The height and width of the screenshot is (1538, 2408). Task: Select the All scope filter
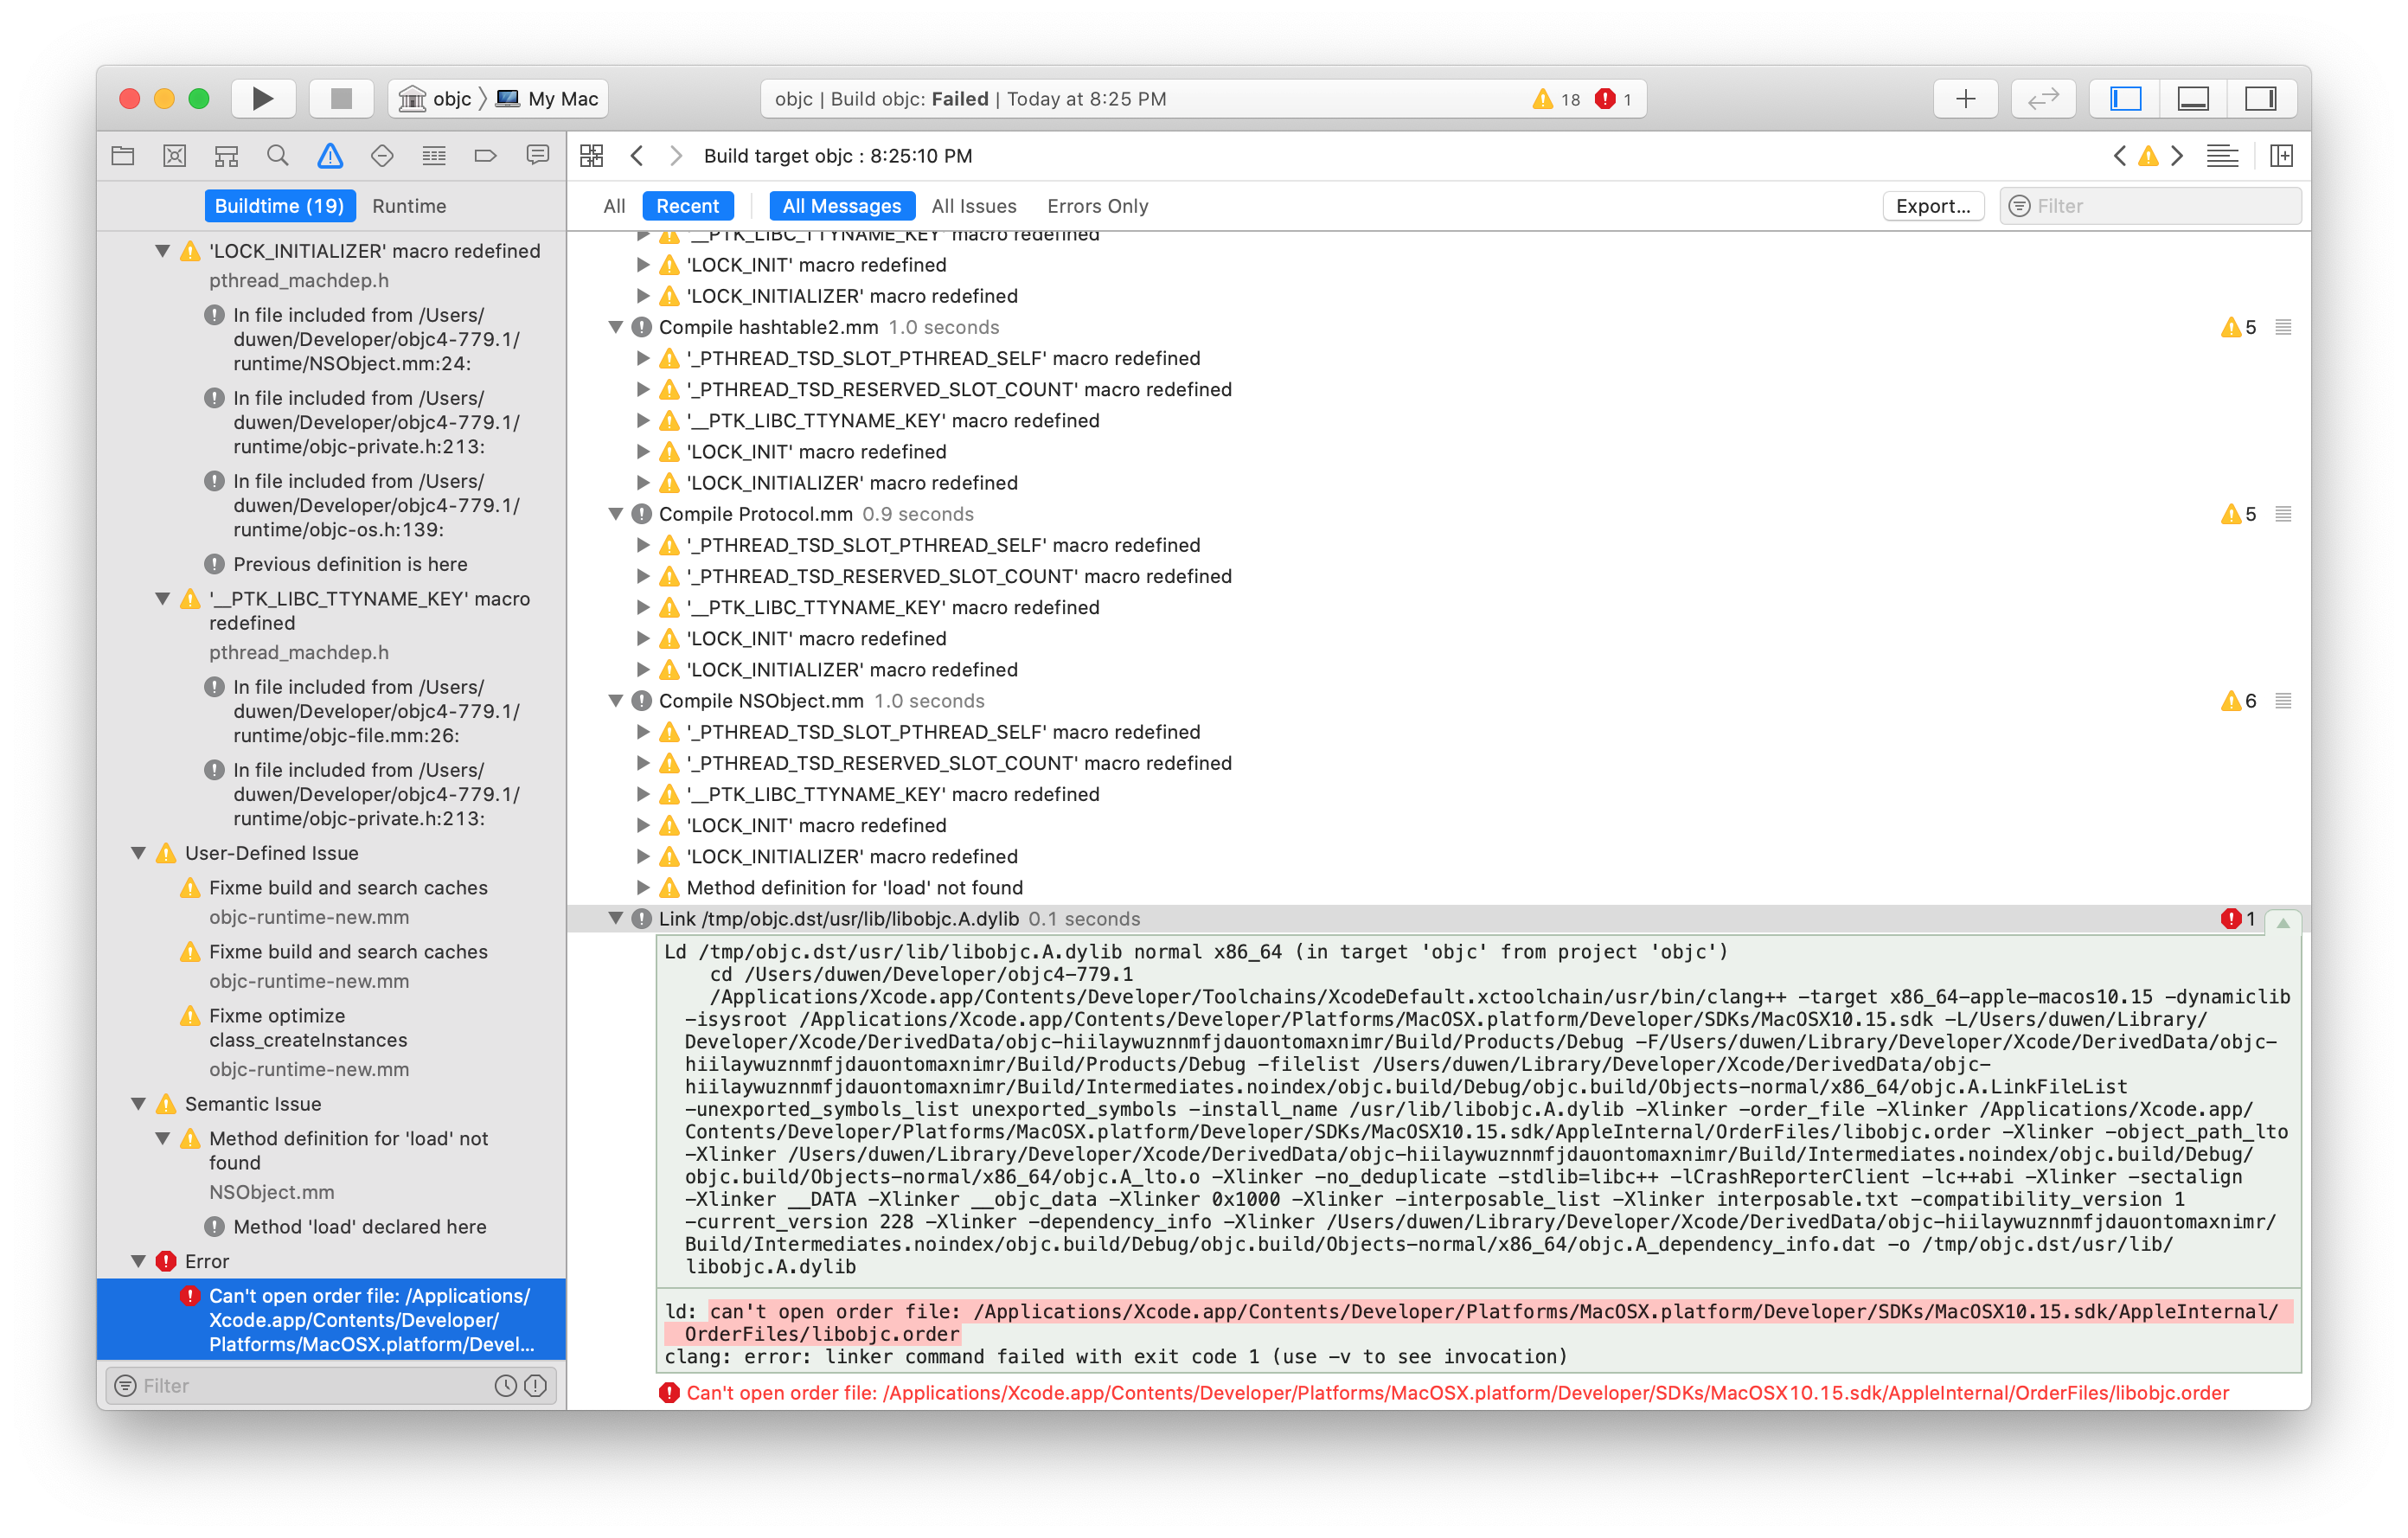pyautogui.click(x=614, y=205)
